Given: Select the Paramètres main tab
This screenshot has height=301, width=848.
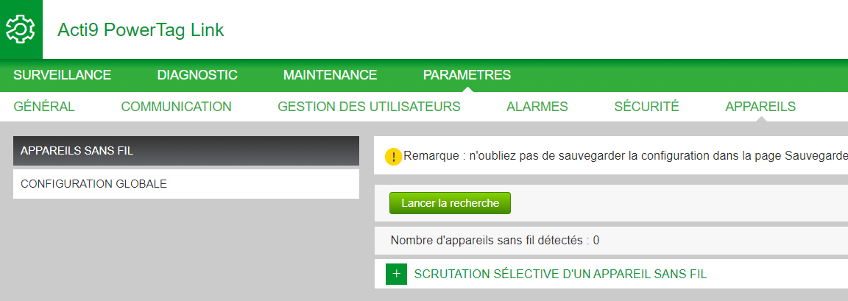Looking at the screenshot, I should 467,75.
